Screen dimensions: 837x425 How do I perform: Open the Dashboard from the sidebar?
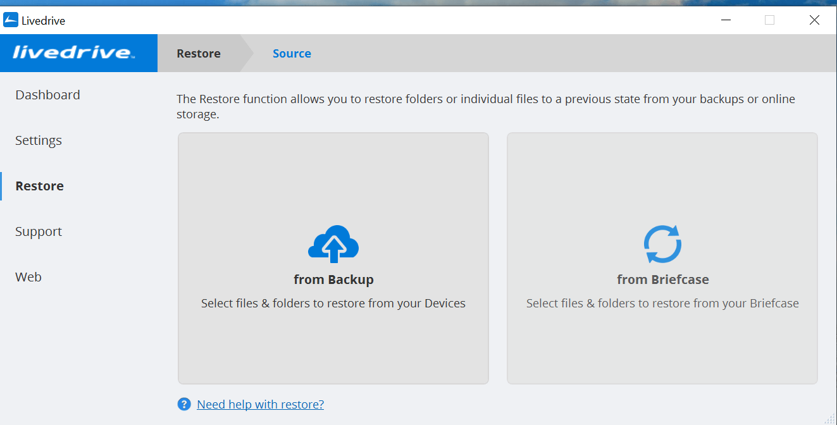pyautogui.click(x=47, y=94)
